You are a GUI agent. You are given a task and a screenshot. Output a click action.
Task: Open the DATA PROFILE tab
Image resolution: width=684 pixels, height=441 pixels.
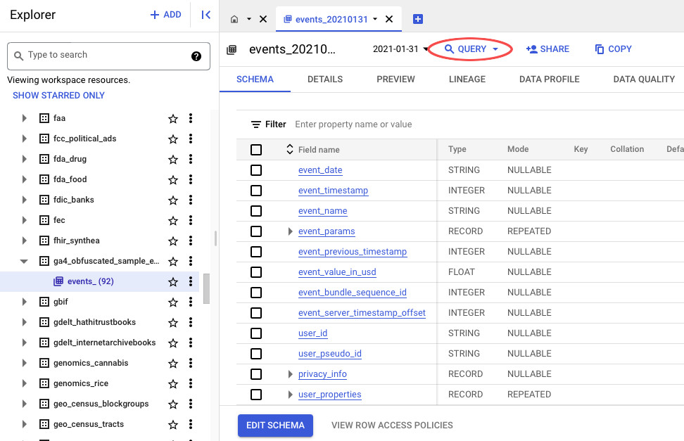[549, 79]
